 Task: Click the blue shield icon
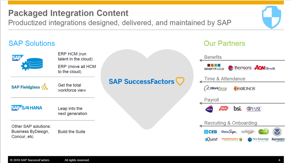coord(271,17)
